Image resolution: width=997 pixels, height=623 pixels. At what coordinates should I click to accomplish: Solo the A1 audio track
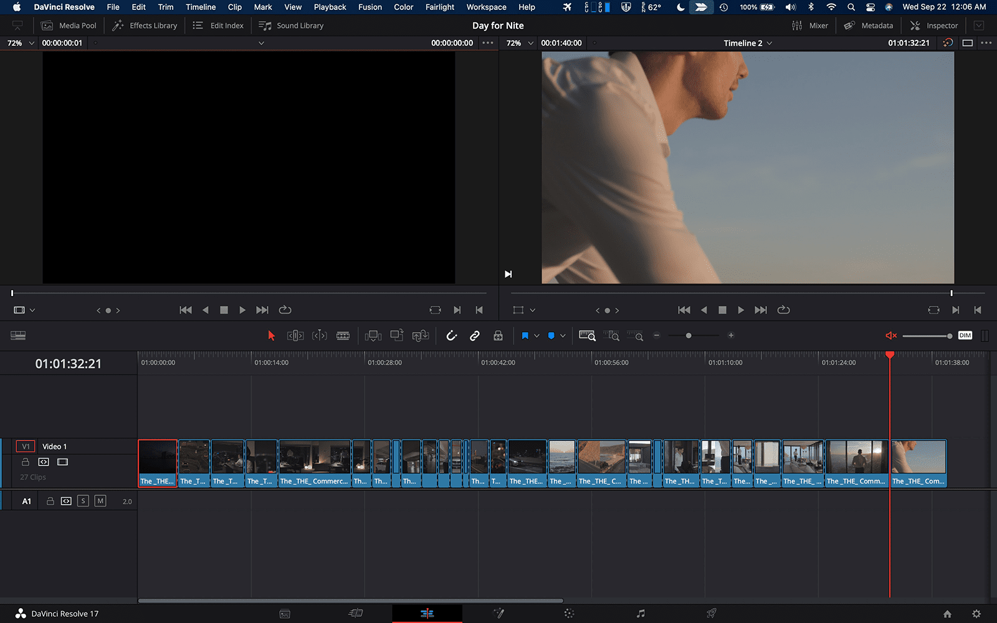coord(82,500)
